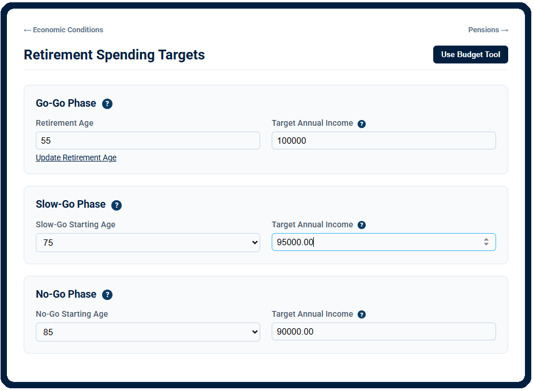This screenshot has width=533, height=390.
Task: Click the Slow-Go Starting Age label
Action: (x=76, y=225)
